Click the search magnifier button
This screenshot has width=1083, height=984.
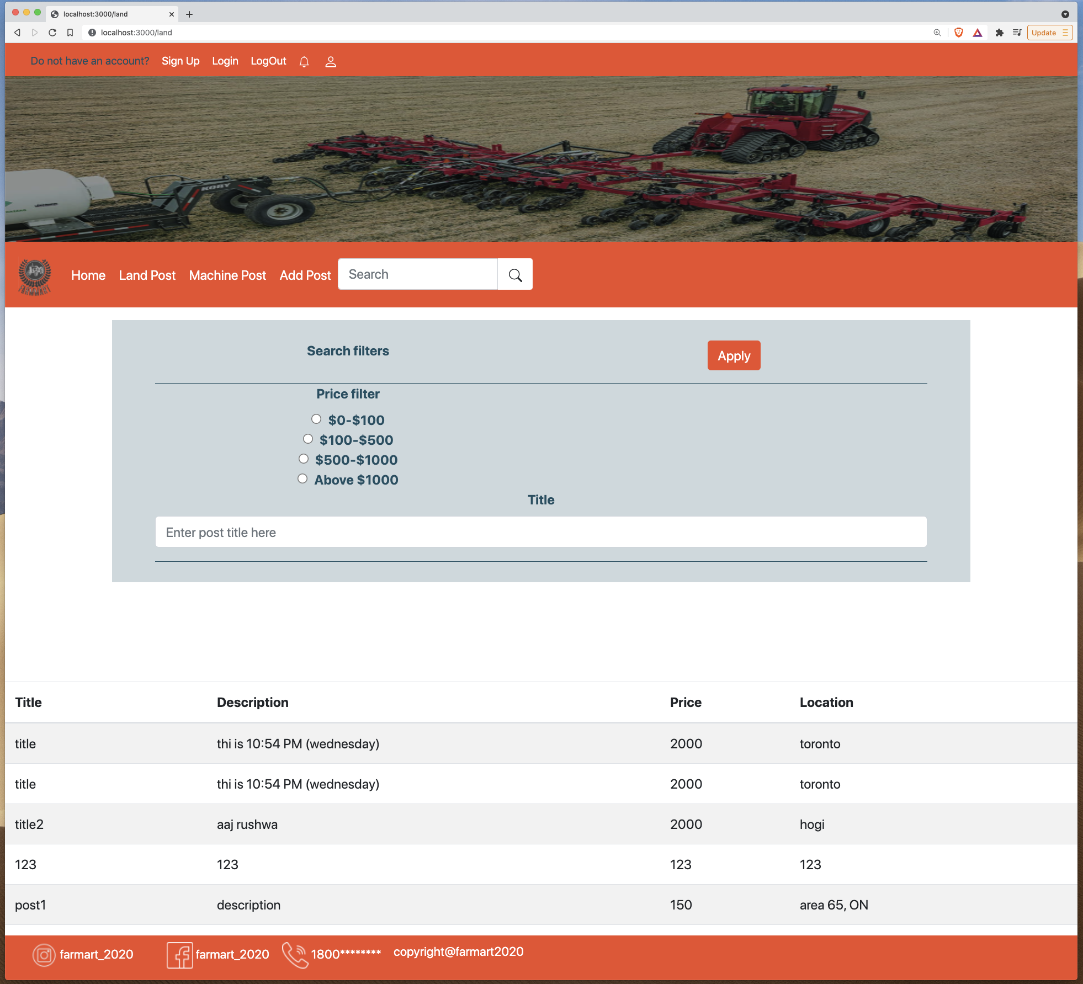[515, 274]
